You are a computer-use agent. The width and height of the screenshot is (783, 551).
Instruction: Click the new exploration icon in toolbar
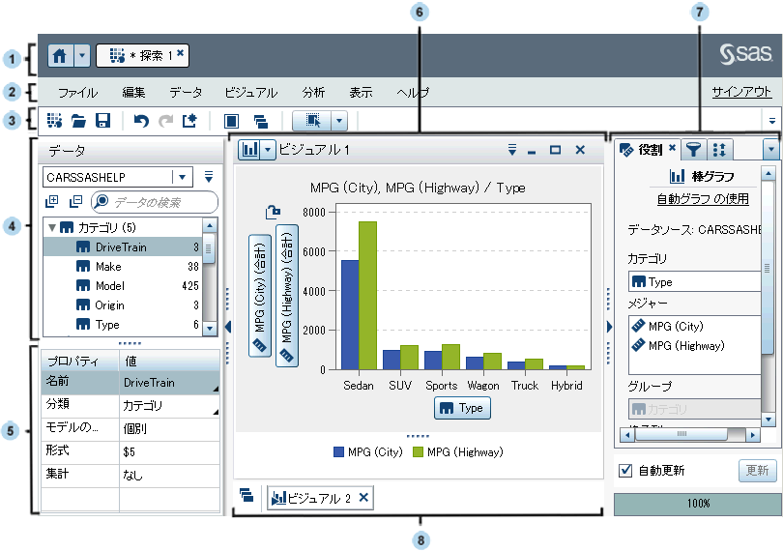54,121
